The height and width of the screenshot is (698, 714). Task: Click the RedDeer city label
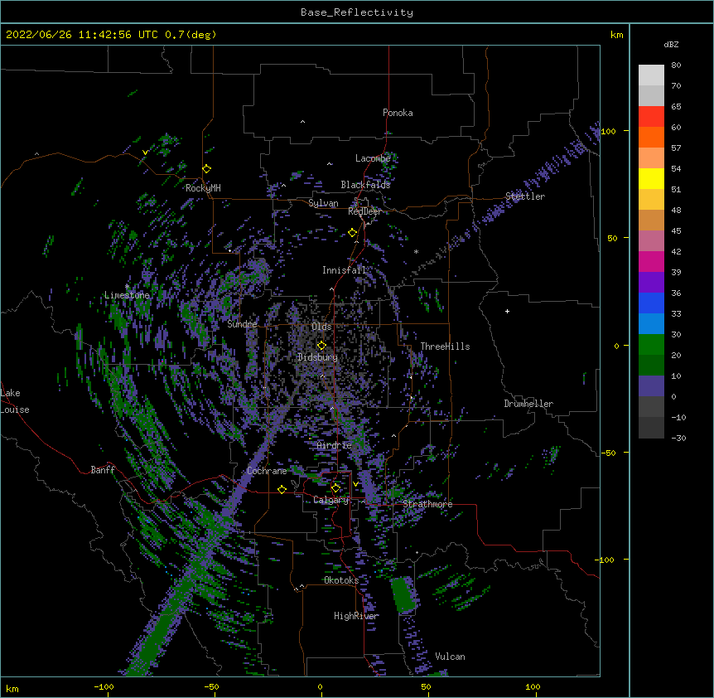pos(364,211)
